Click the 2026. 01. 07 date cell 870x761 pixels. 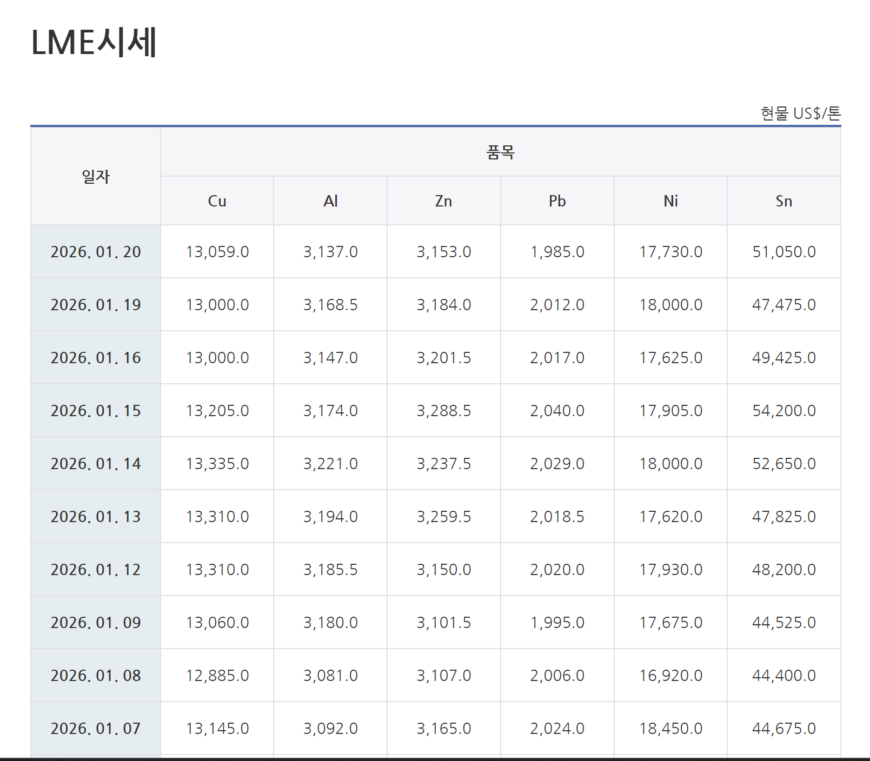(96, 729)
